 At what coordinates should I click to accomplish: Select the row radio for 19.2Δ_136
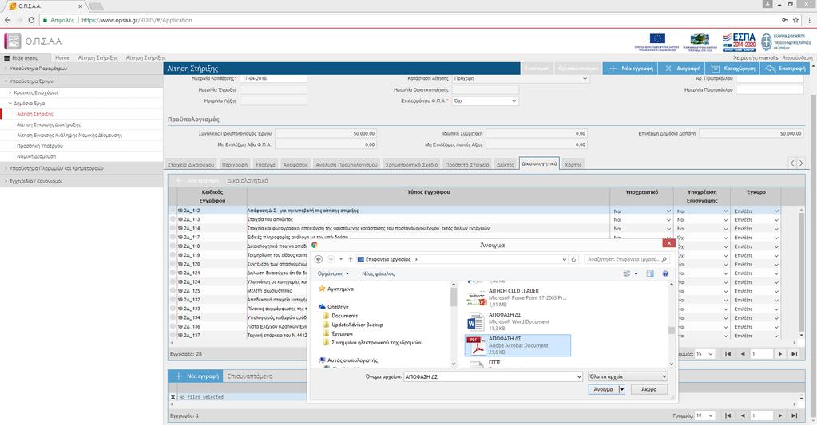(x=173, y=327)
